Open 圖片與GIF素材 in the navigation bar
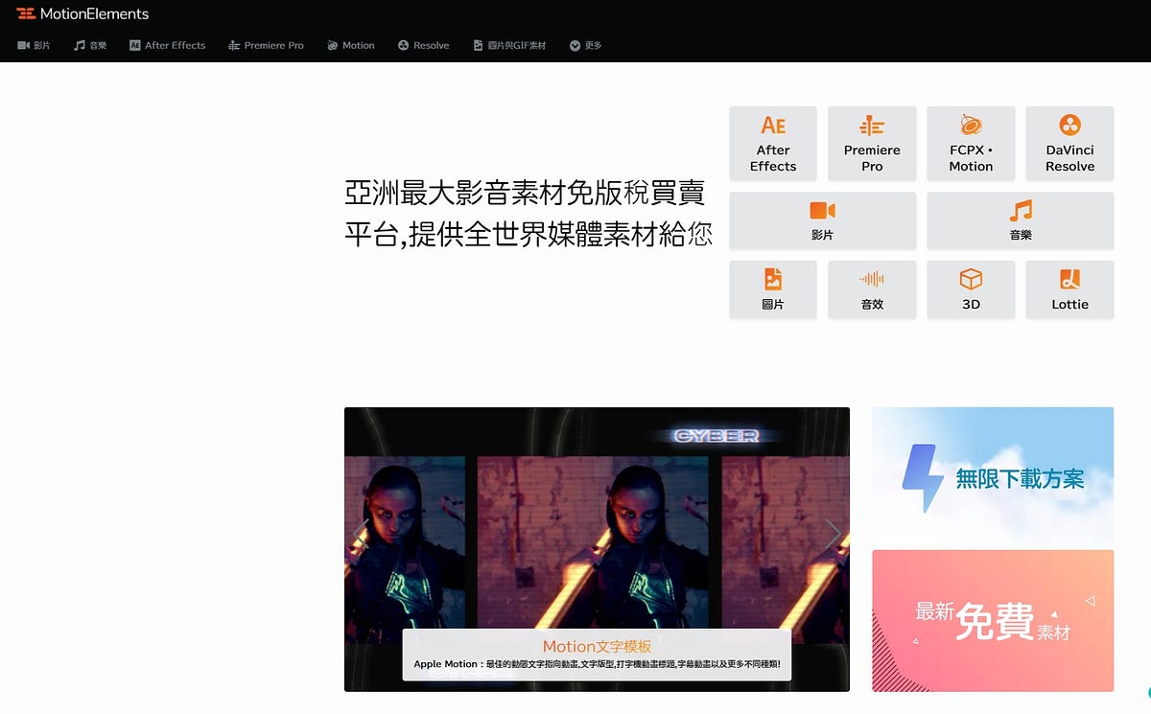 [509, 45]
